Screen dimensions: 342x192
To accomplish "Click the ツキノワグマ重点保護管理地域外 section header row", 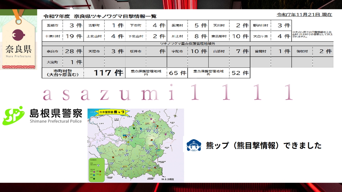I will click(x=187, y=44).
